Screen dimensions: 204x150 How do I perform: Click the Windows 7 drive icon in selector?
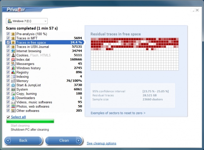point(10,21)
